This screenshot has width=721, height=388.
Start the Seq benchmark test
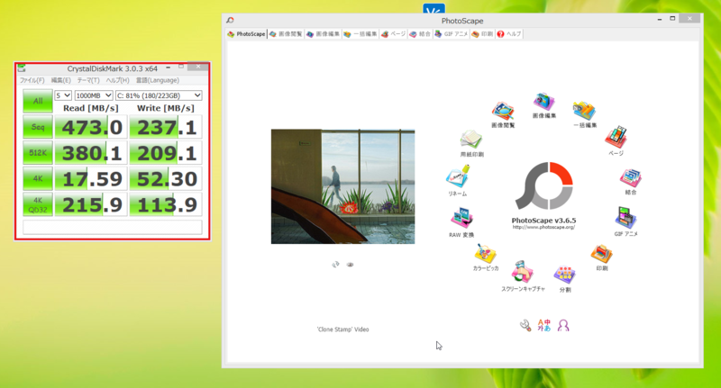[x=38, y=127]
